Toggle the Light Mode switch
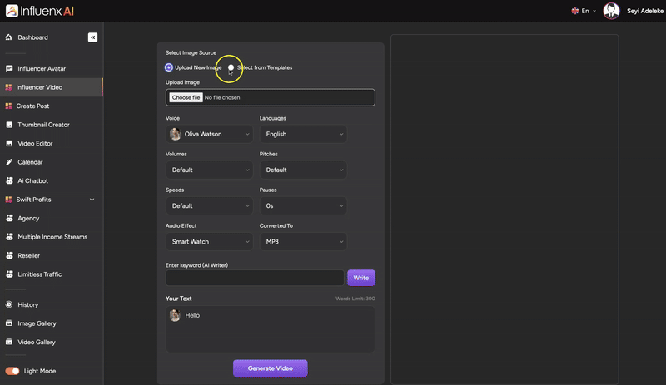Screen dimensions: 666x385 click(x=12, y=371)
